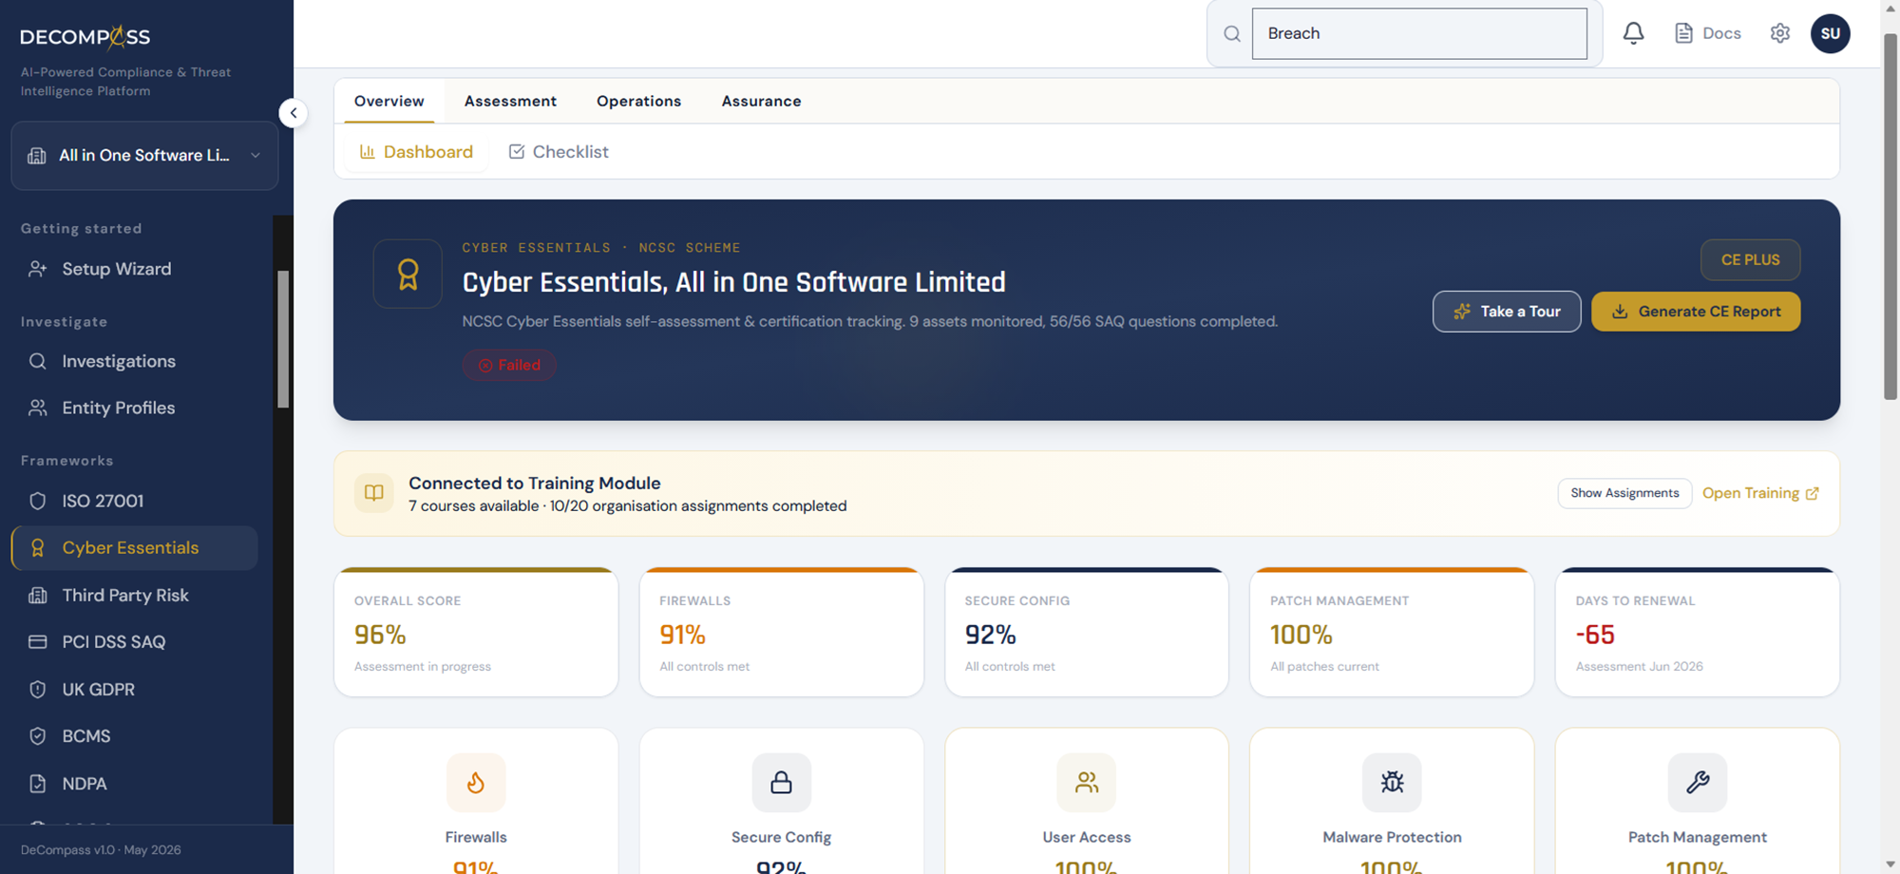The image size is (1900, 874).
Task: Switch to the Assurance tab
Action: pos(761,101)
